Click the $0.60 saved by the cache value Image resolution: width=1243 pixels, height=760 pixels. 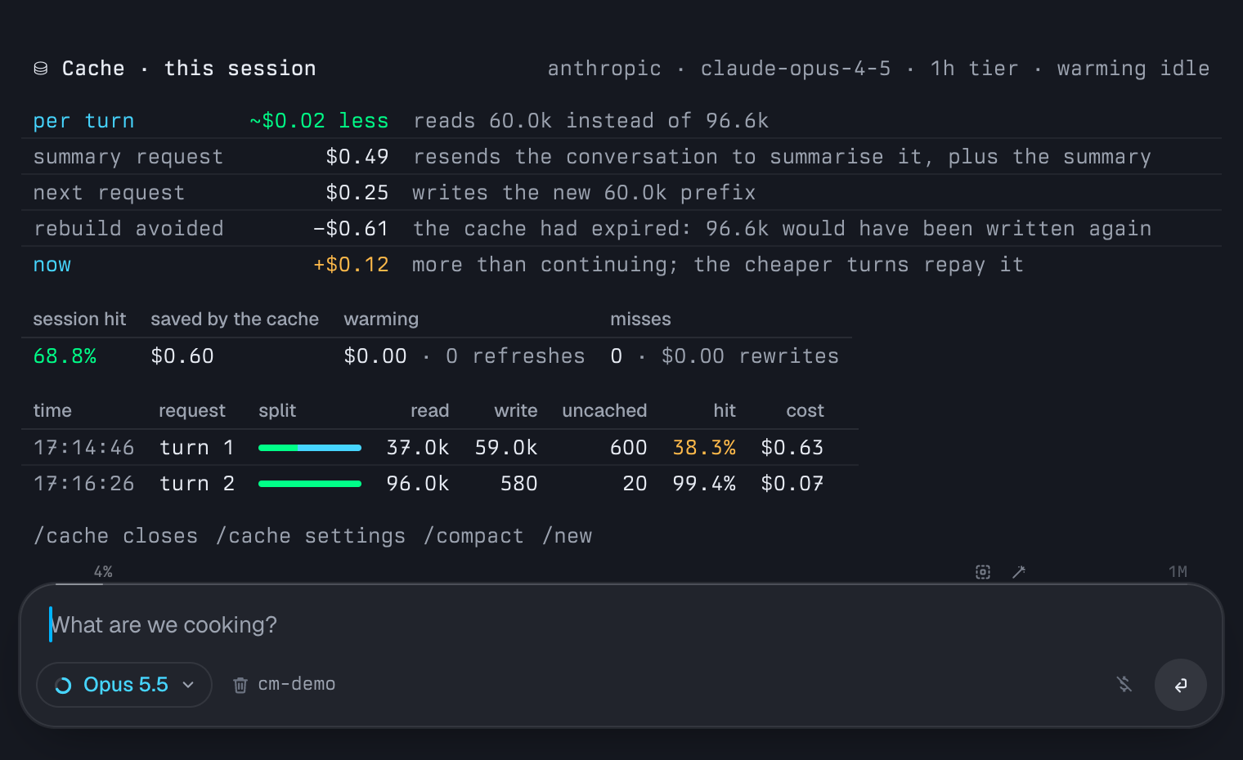click(182, 356)
